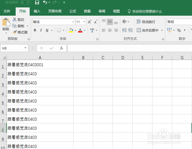Click the Save icon in title bar
Viewport: 192px width, 149px height.
coord(37,2)
